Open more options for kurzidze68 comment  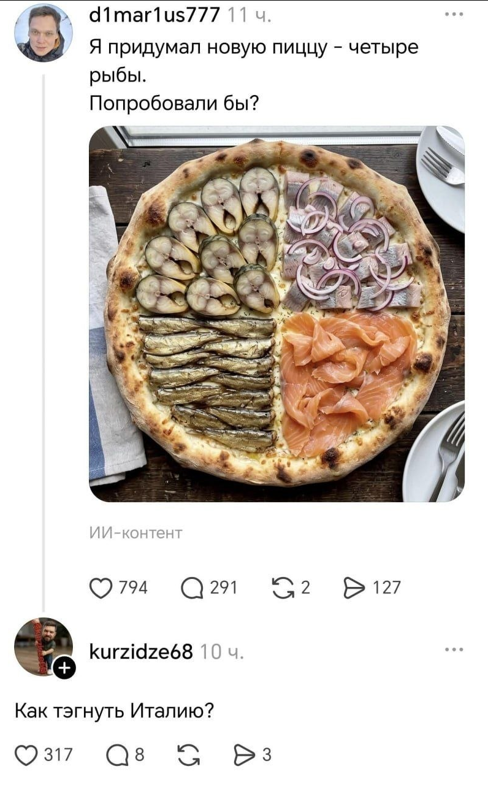(454, 650)
